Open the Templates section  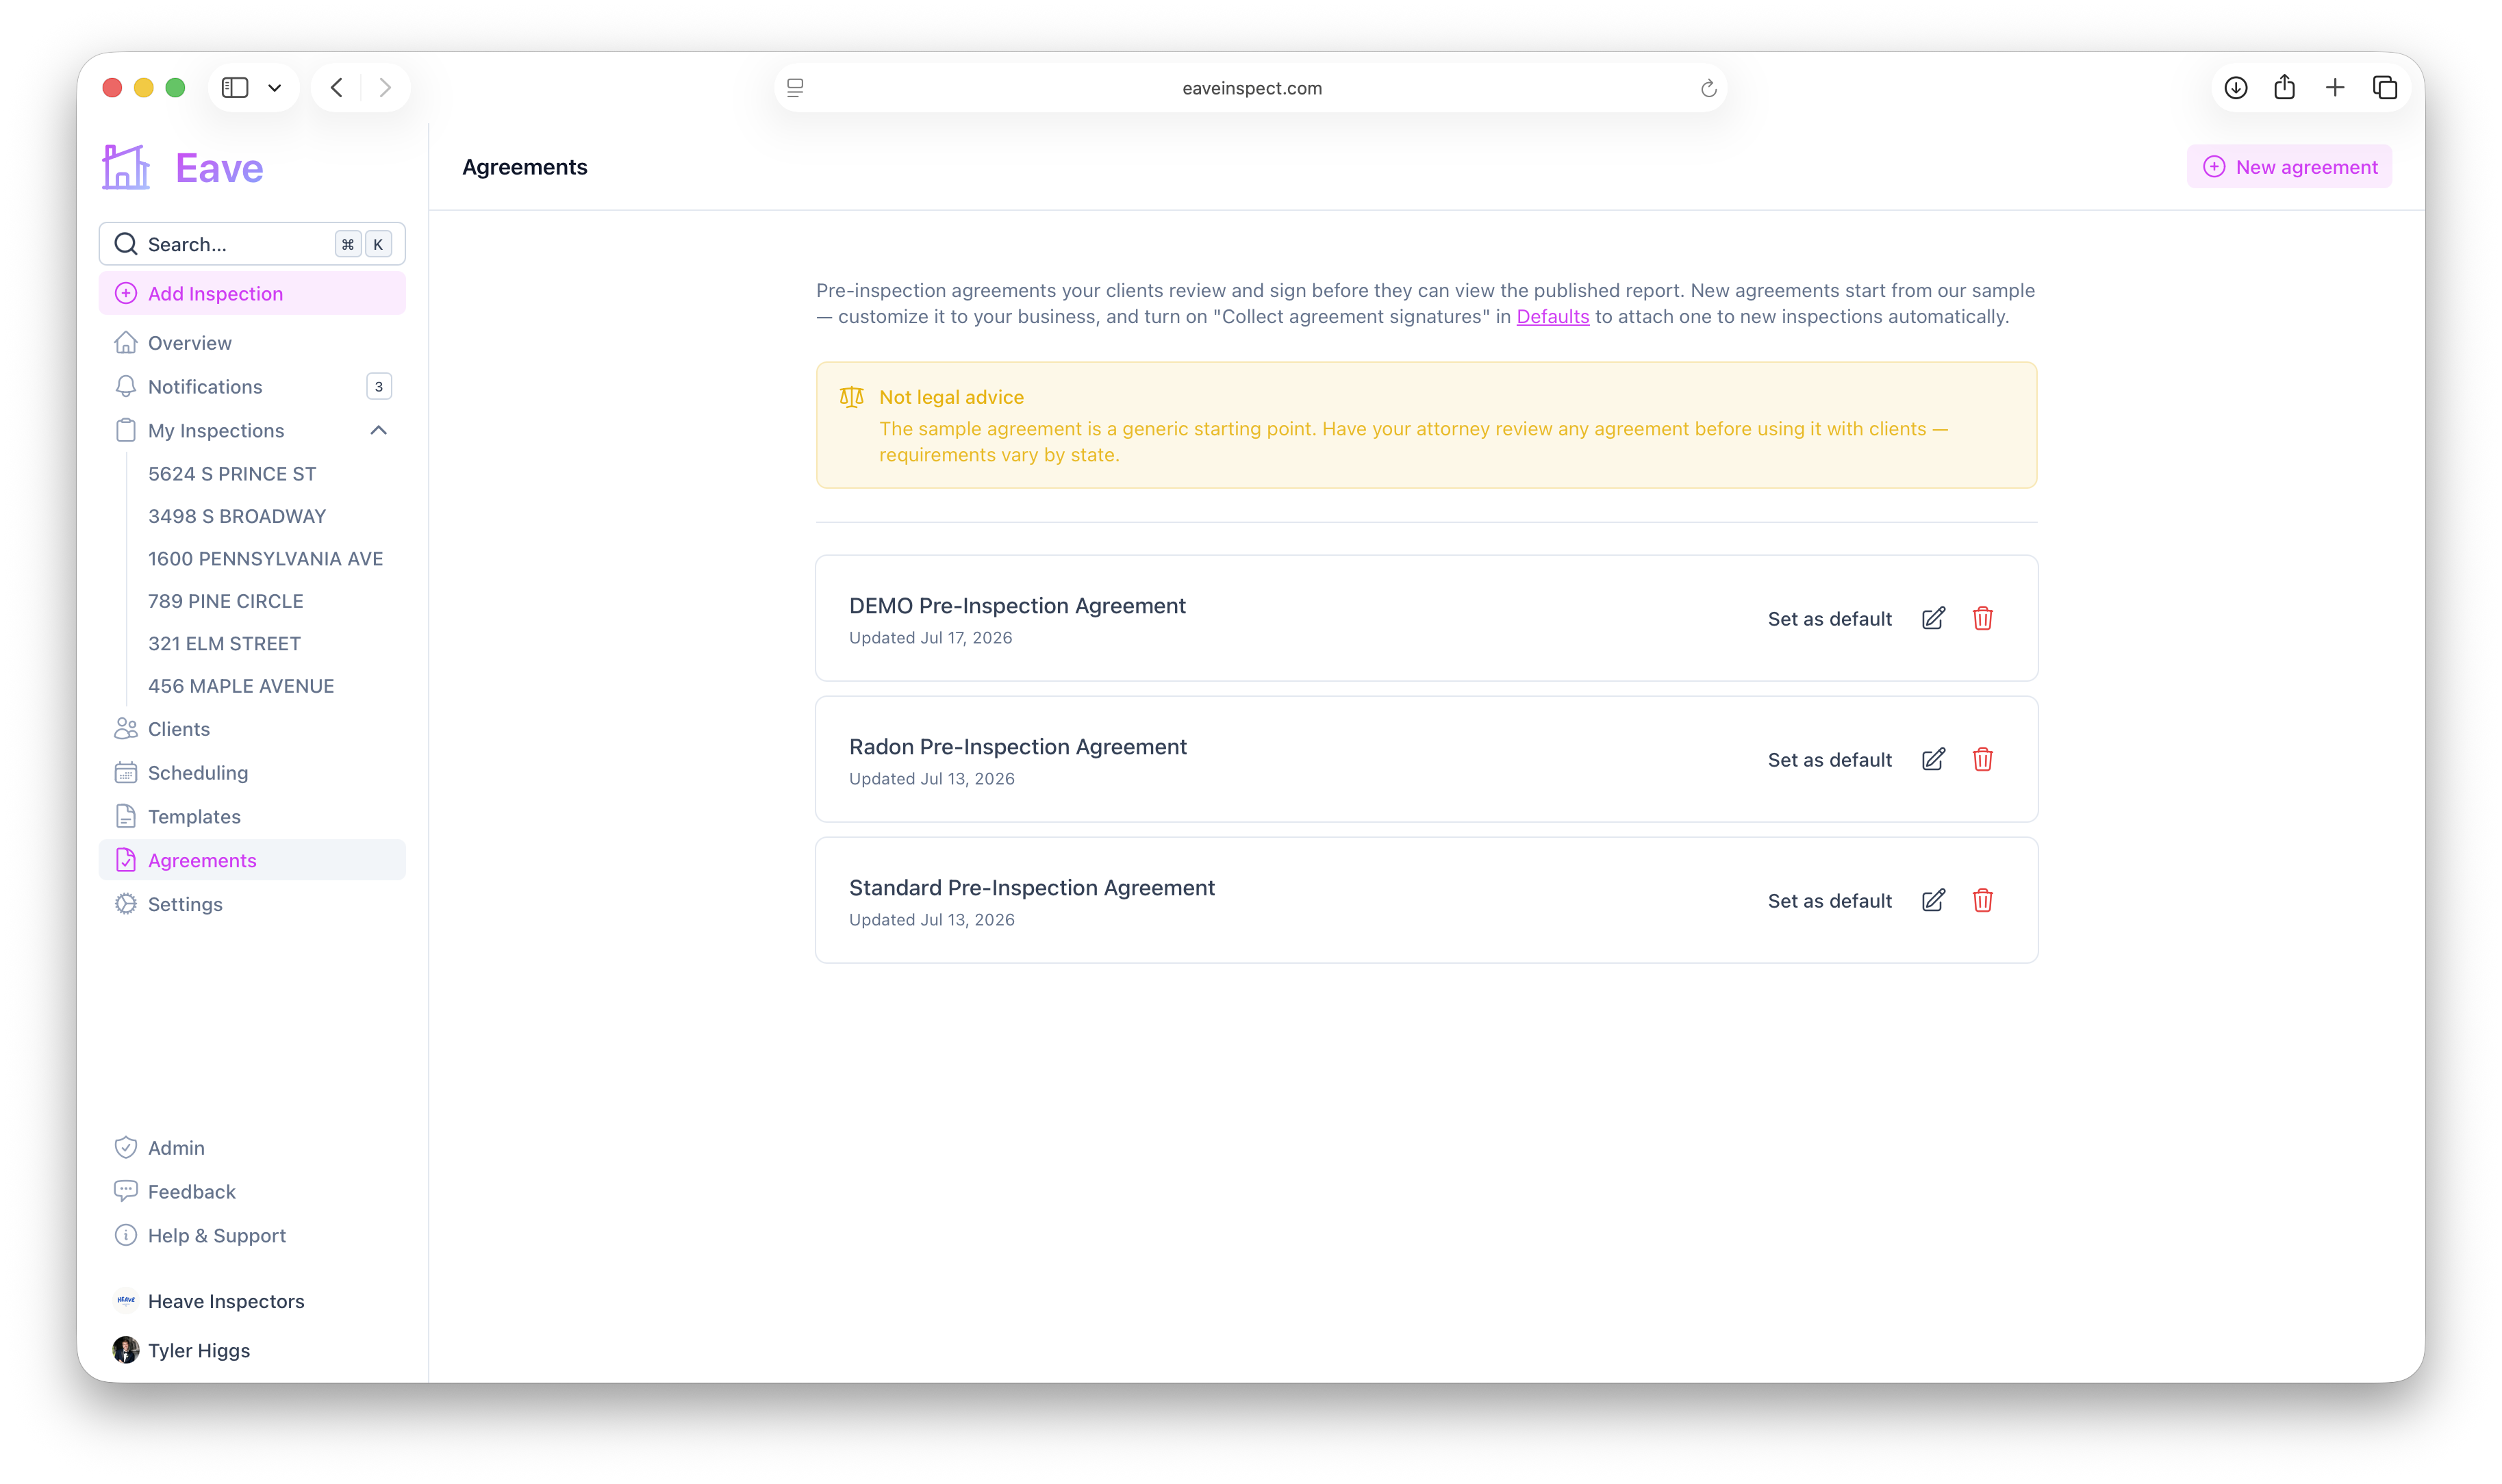[x=252, y=817]
